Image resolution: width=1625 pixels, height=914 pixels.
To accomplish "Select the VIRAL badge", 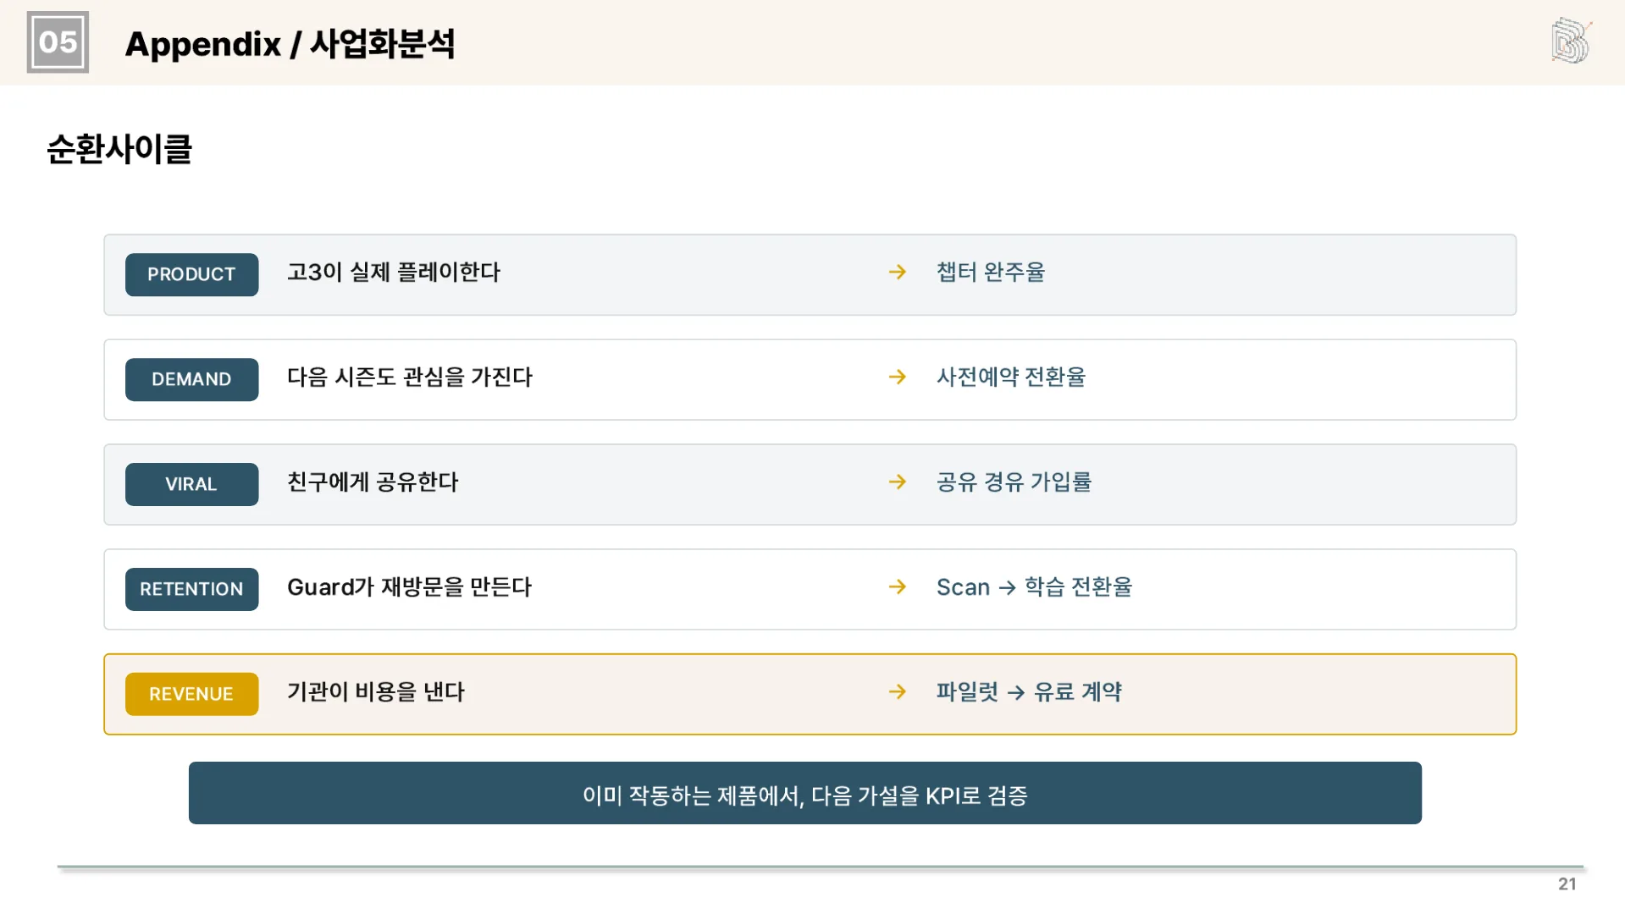I will [x=191, y=484].
